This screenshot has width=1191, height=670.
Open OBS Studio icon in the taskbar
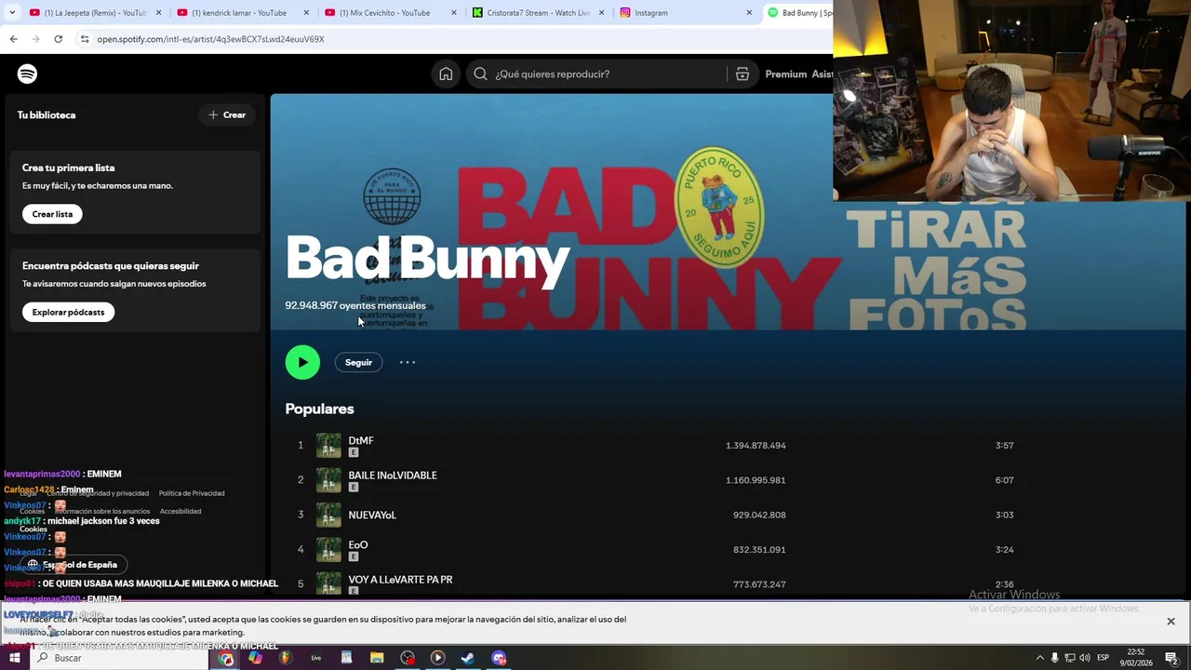(x=408, y=658)
